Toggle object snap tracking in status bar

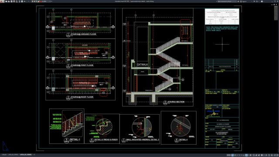click(244, 155)
